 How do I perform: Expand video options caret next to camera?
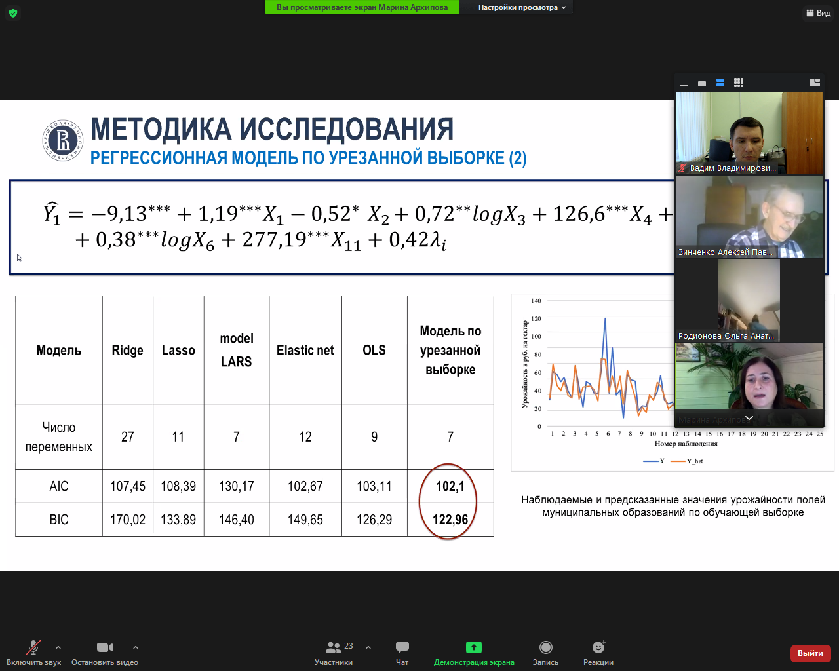pos(136,647)
